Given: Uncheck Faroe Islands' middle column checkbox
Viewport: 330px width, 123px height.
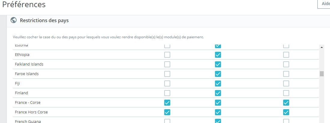Looking at the screenshot, I should tap(218, 74).
